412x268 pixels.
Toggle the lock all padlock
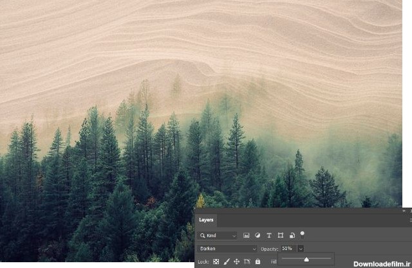tap(257, 262)
